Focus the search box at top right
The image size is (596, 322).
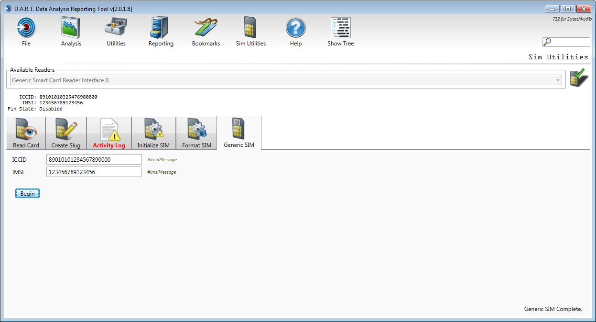566,42
